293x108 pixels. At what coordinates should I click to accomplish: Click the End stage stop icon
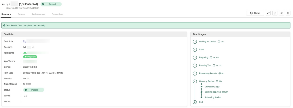pyautogui.click(x=195, y=102)
